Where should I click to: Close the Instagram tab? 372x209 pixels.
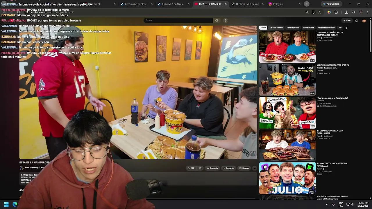pos(300,4)
